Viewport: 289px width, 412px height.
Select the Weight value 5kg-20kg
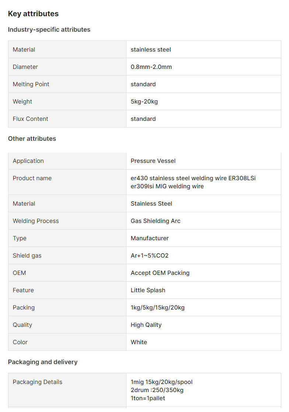(144, 101)
